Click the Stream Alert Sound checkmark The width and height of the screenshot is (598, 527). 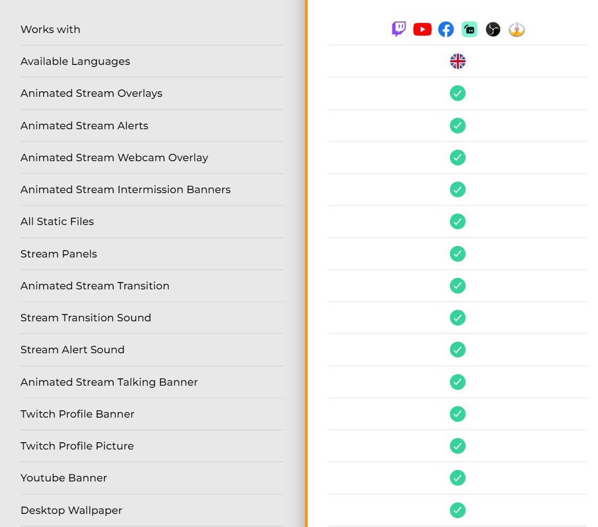(457, 350)
